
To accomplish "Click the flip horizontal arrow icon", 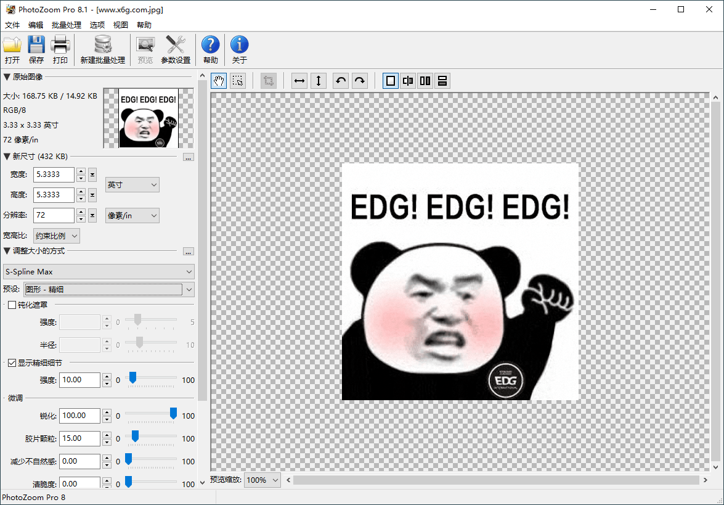I will pos(299,81).
